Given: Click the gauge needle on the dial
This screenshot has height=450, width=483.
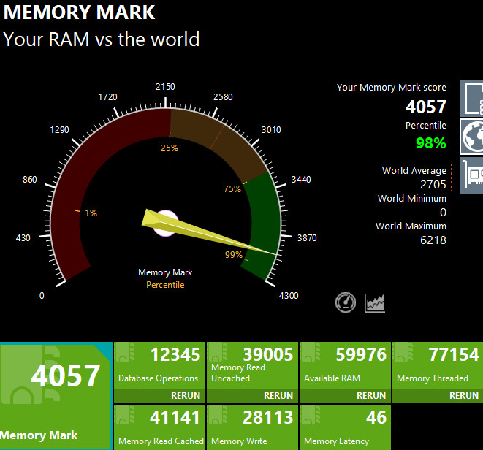Looking at the screenshot, I should pos(210,232).
